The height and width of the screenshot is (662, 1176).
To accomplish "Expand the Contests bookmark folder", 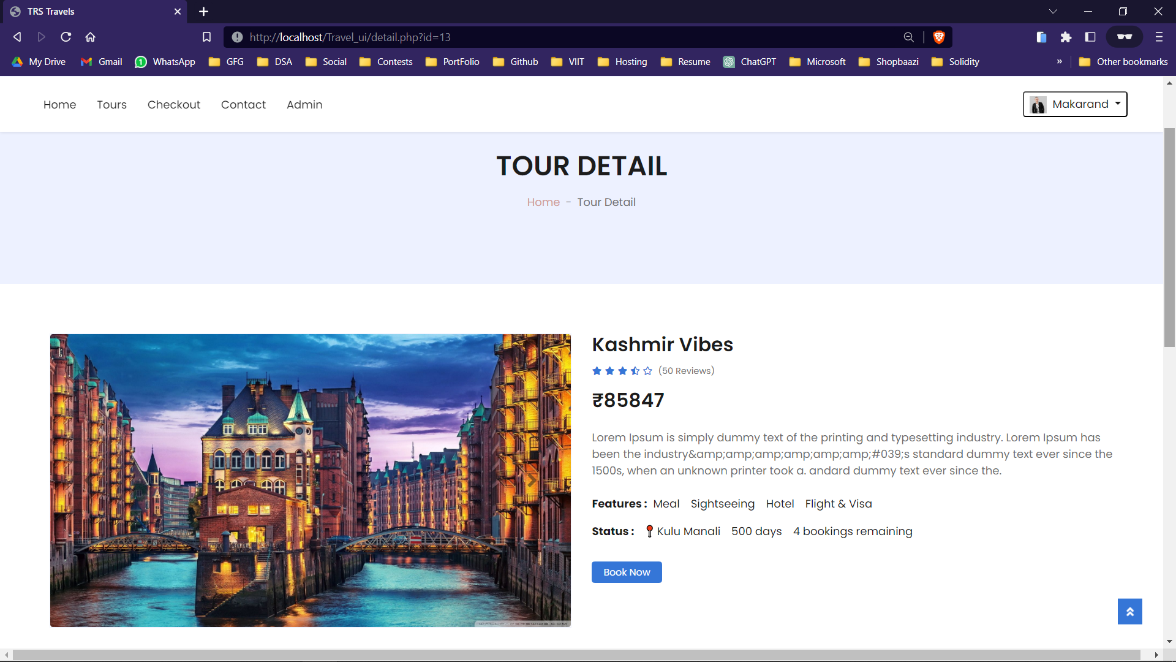I will click(x=386, y=62).
